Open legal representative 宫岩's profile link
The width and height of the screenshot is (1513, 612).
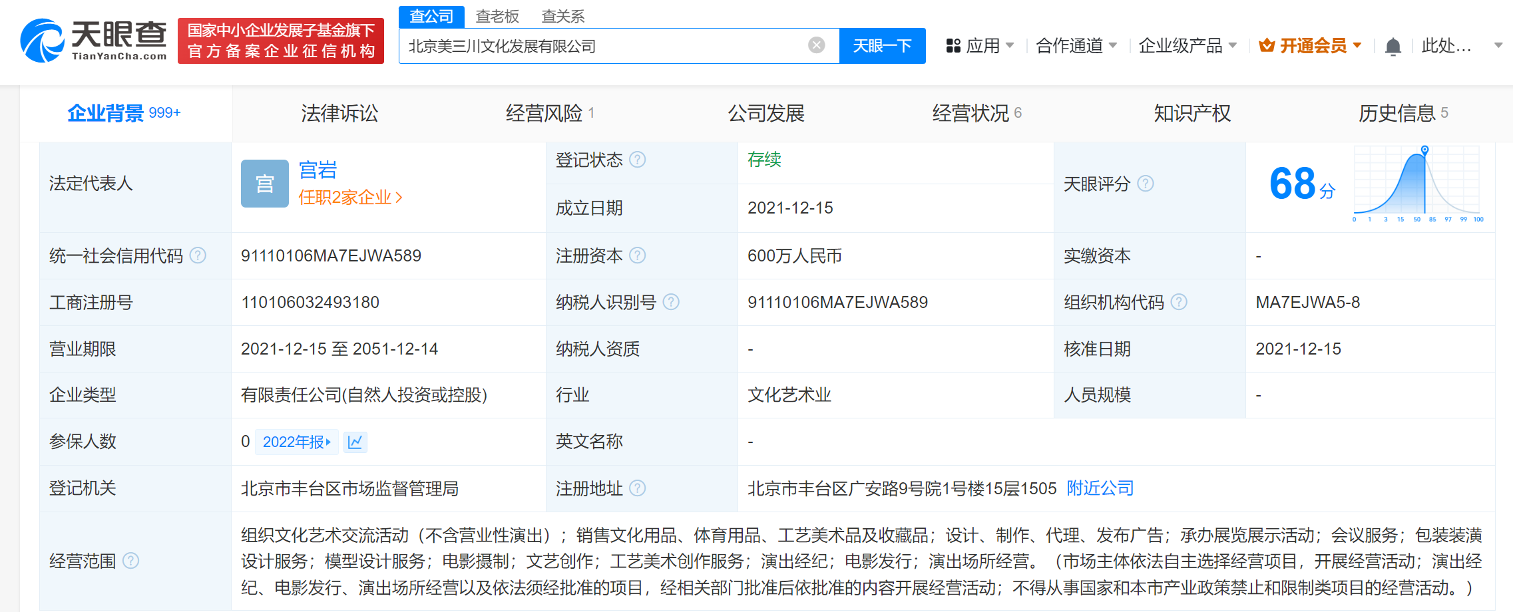point(316,170)
